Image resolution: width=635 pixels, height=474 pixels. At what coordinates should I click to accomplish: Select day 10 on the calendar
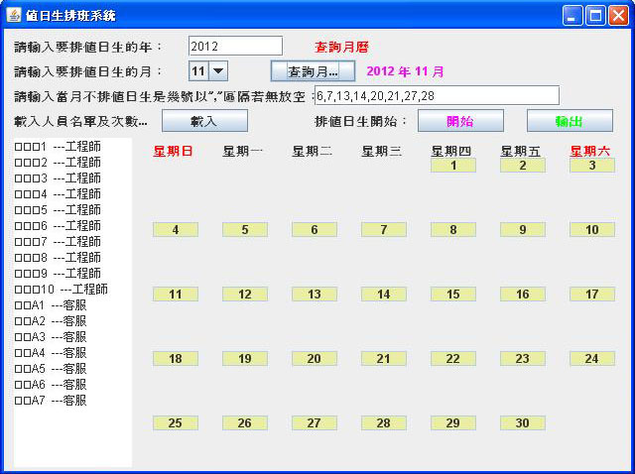[x=592, y=229]
